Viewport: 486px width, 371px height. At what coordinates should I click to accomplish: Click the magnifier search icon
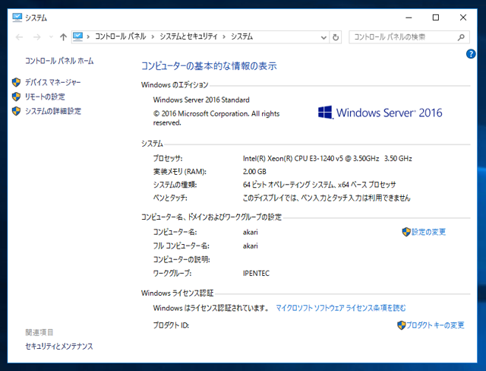coord(461,37)
